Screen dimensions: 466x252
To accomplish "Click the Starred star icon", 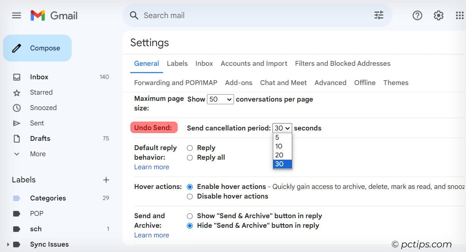I will pyautogui.click(x=17, y=92).
